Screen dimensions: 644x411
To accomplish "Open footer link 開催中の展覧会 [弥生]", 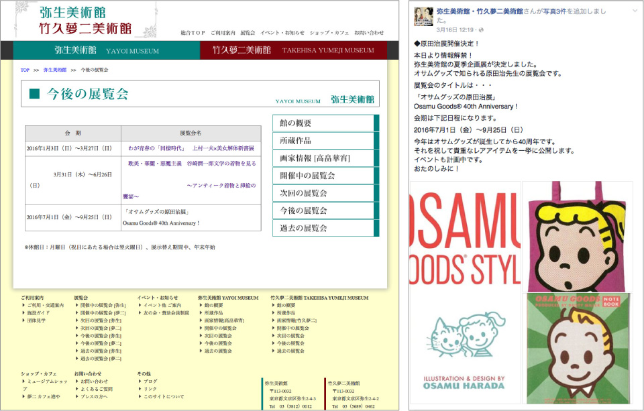I will pyautogui.click(x=103, y=306).
